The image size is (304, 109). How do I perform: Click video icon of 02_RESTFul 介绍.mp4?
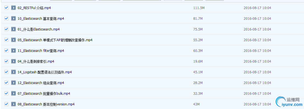(13, 8)
